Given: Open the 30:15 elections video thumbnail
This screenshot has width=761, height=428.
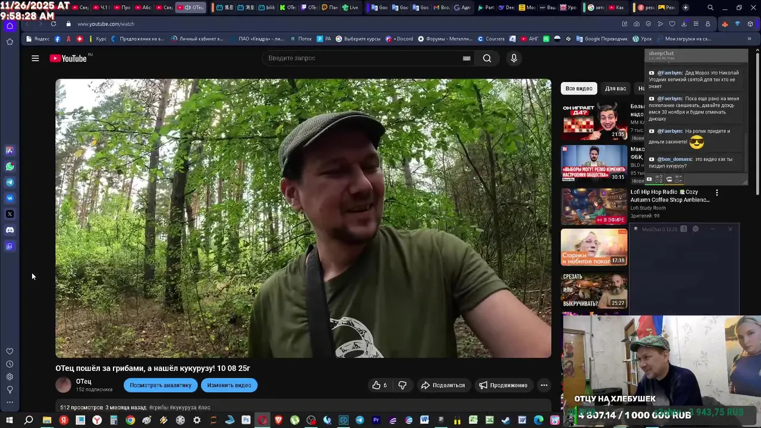Looking at the screenshot, I should coord(594,163).
